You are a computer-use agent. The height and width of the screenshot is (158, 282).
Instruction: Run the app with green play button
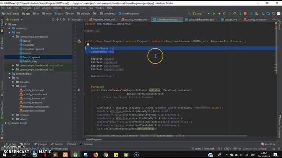pos(214,14)
